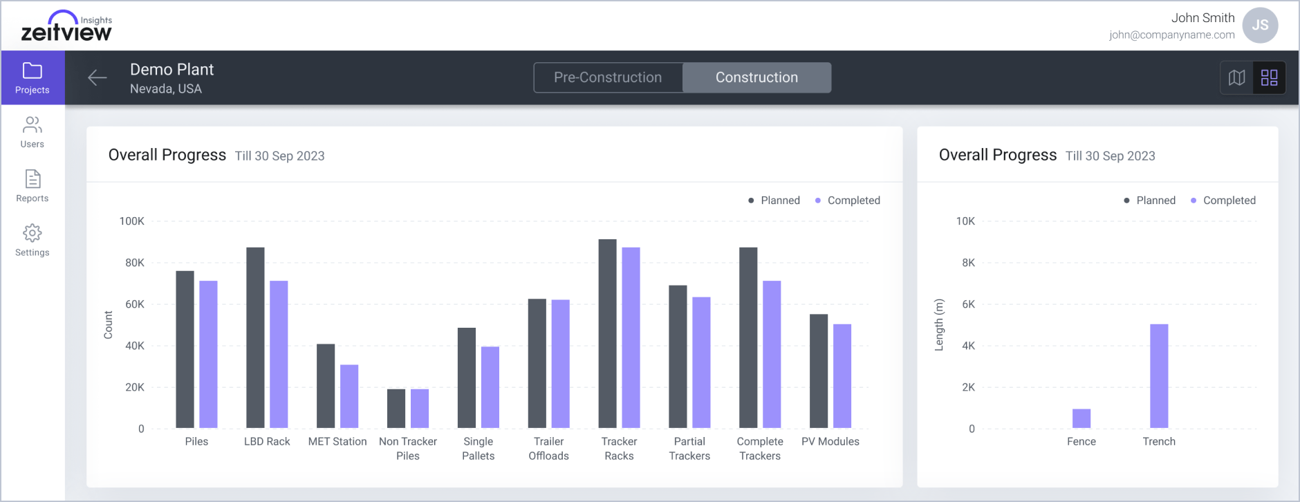Click the Tracker Racks planned bar
The height and width of the screenshot is (502, 1300).
(x=607, y=333)
